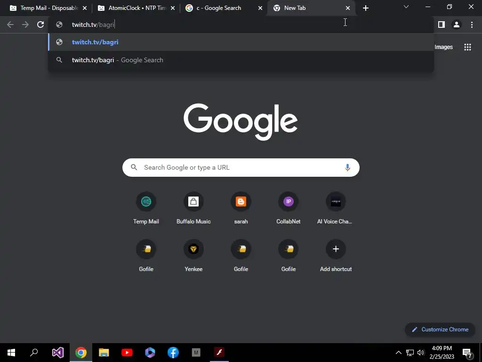Open the Chrome profile menu
This screenshot has width=482, height=362.
click(x=457, y=25)
